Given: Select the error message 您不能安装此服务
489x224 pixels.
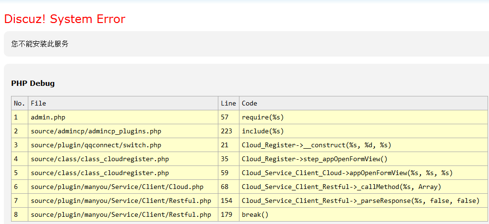Looking at the screenshot, I should tap(40, 44).
